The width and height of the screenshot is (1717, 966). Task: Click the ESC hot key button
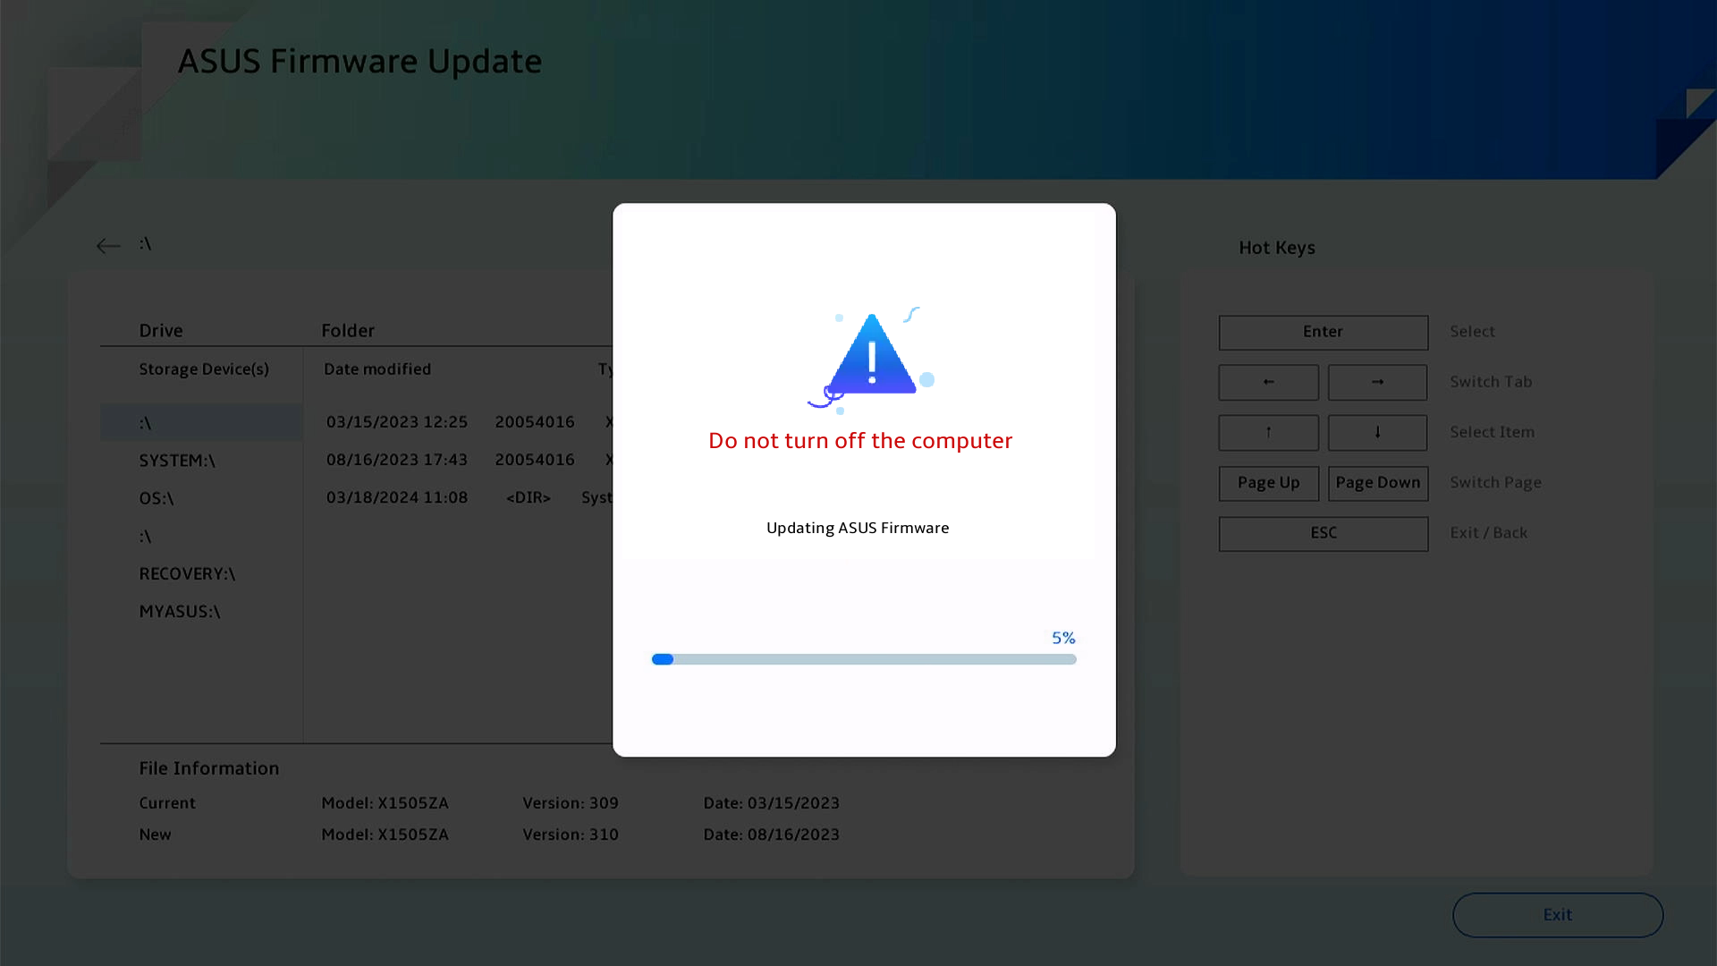point(1324,533)
